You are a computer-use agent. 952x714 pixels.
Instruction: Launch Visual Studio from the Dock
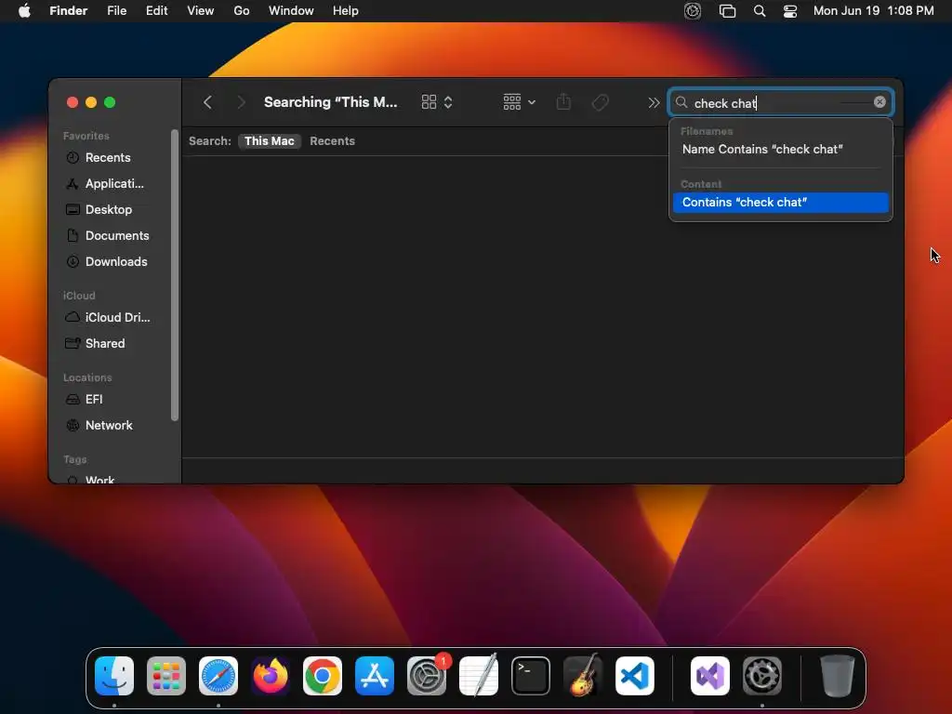710,676
